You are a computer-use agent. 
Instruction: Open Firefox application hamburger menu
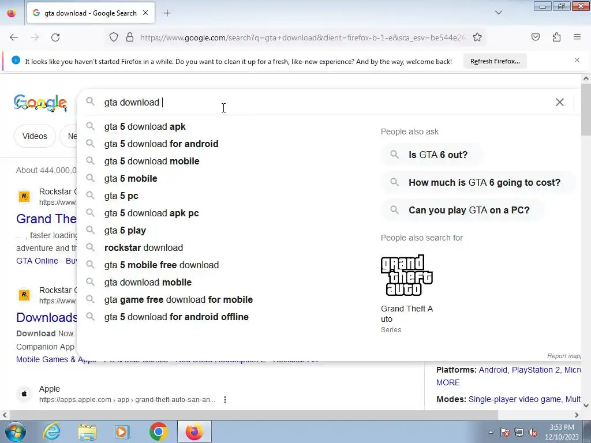[577, 37]
